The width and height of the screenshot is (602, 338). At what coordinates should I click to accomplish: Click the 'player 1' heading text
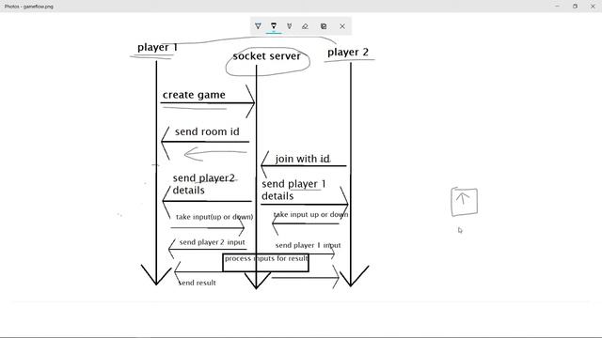pos(157,47)
